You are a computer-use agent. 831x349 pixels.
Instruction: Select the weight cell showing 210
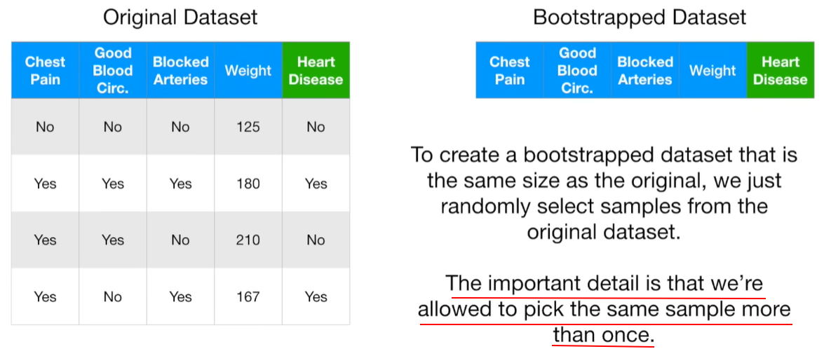coord(248,240)
